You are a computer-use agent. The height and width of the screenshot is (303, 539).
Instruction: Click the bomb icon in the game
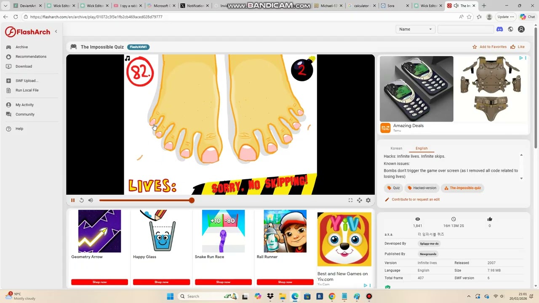coord(303,69)
